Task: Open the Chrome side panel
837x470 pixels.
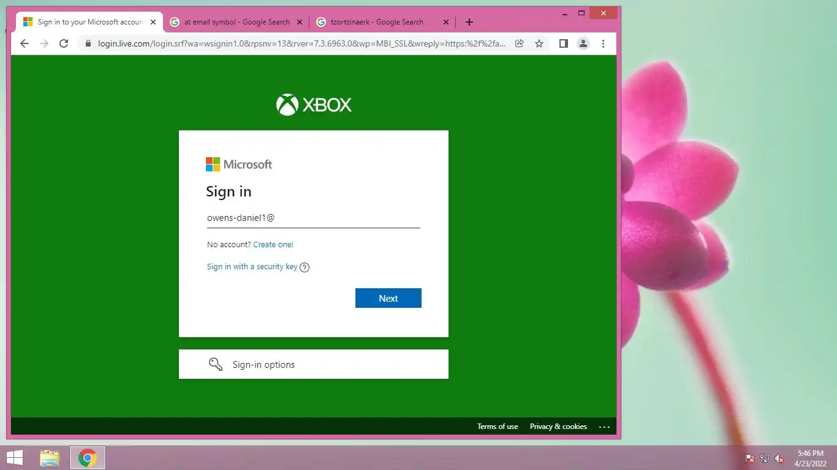Action: [x=564, y=43]
